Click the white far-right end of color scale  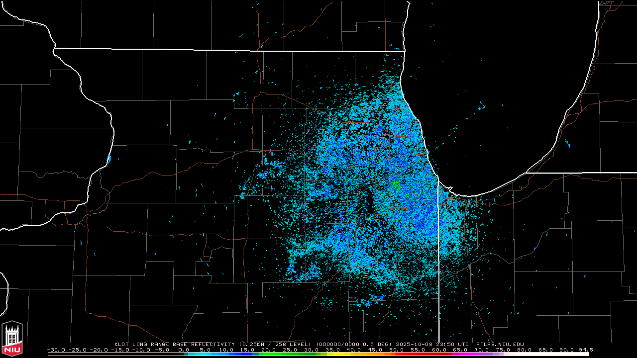pos(582,354)
